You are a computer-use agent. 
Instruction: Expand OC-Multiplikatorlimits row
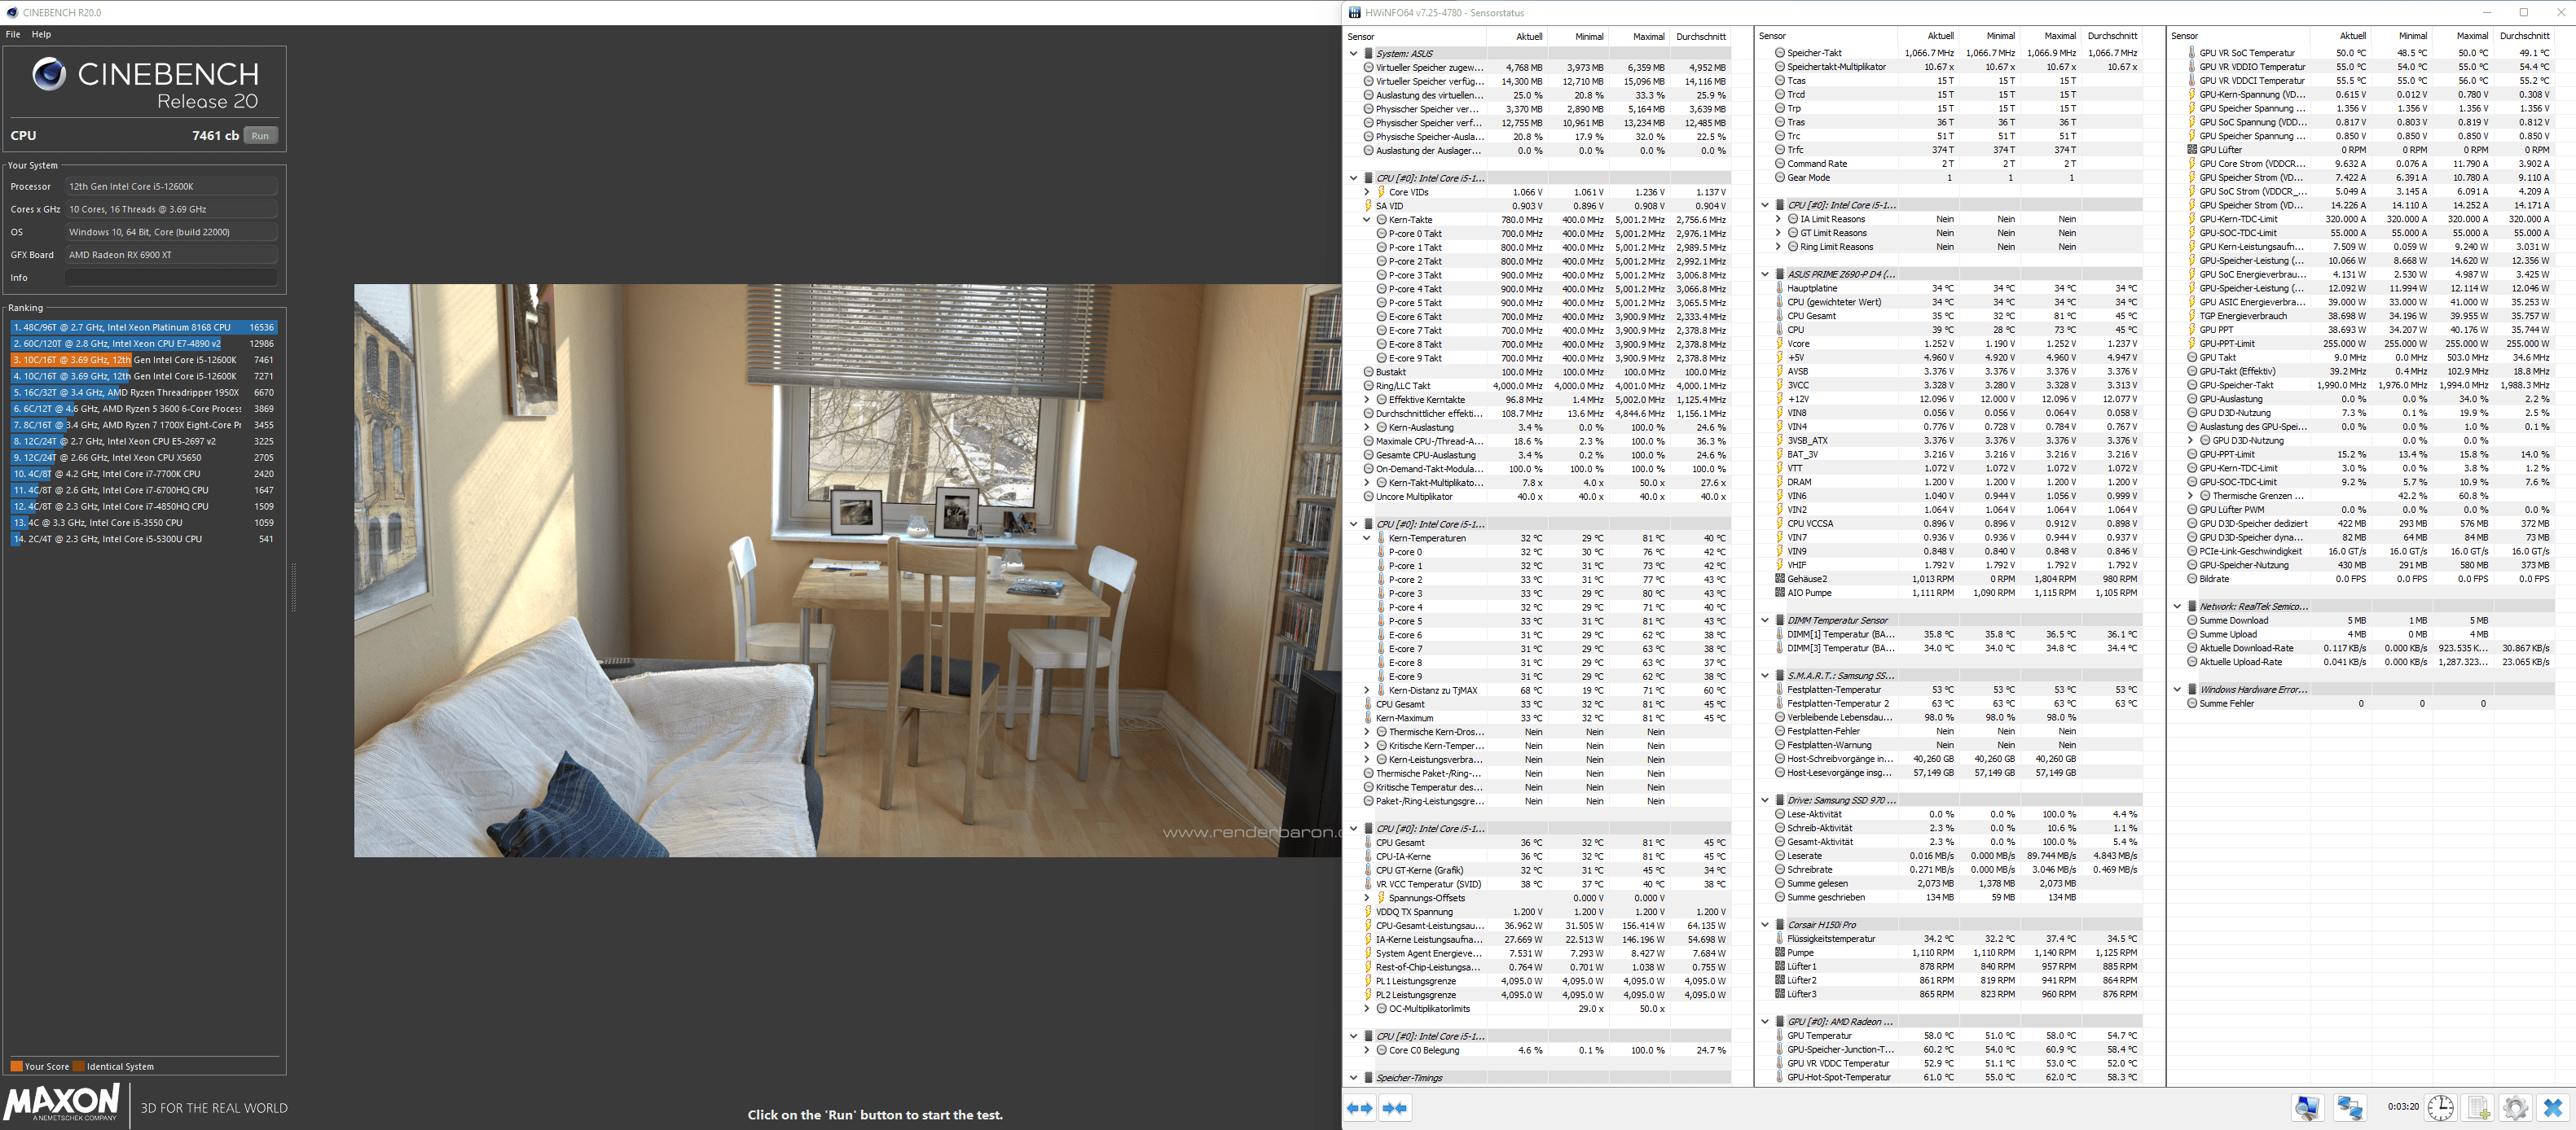pos(1367,1010)
